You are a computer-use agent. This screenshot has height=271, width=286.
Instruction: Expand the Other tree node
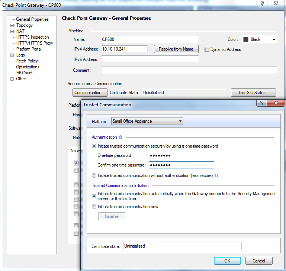point(12,79)
